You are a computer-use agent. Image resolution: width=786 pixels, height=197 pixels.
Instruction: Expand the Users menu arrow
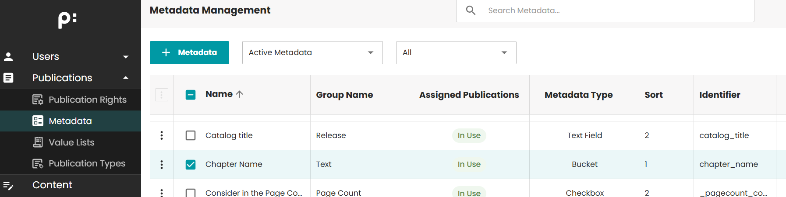click(126, 57)
